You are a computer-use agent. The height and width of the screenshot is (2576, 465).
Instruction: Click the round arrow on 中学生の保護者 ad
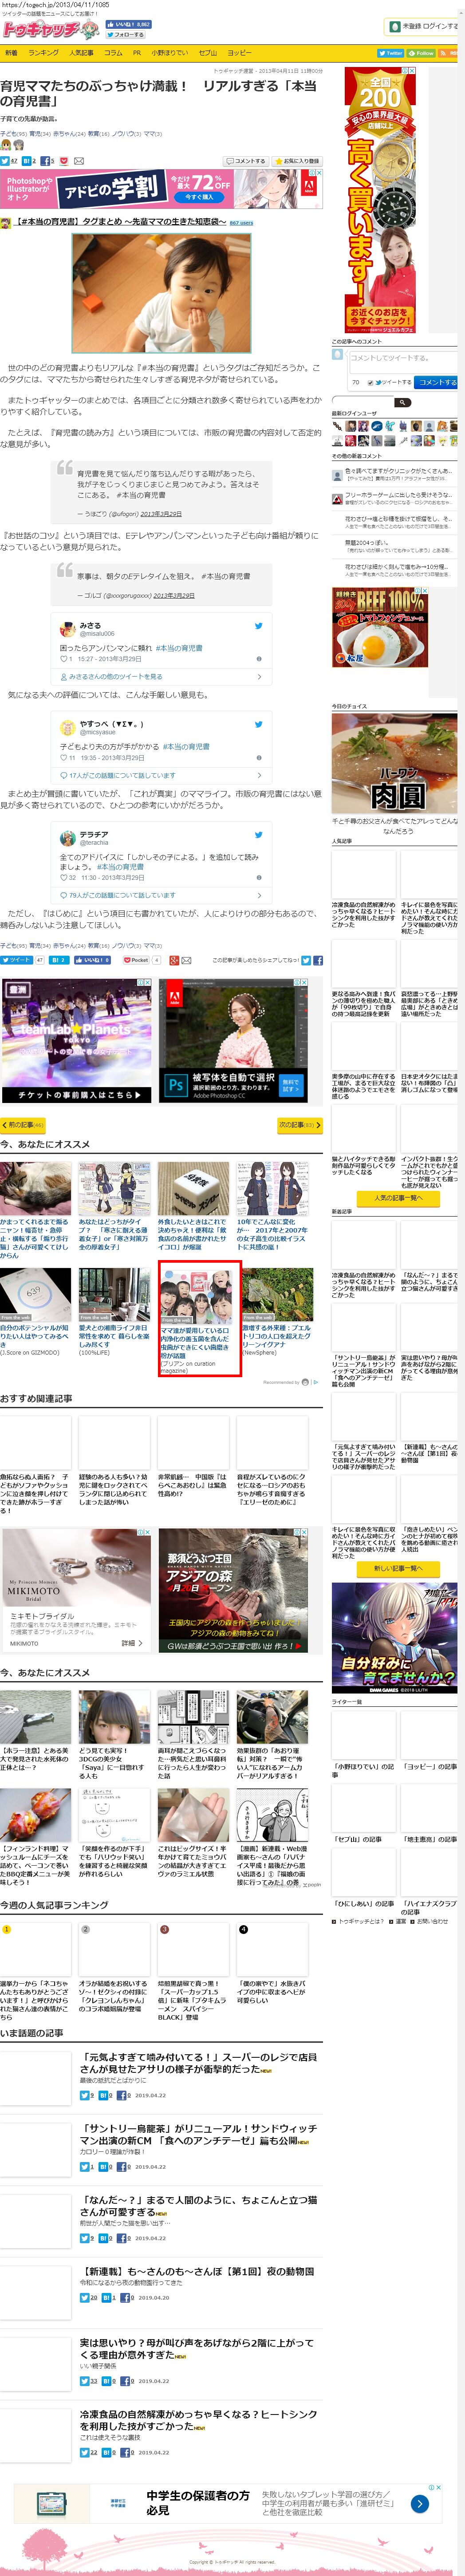tap(421, 2505)
